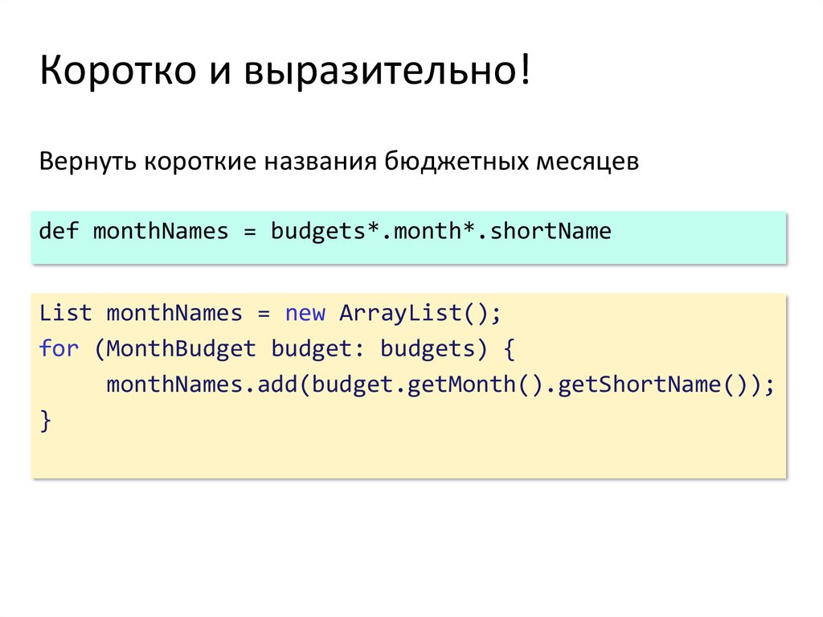Image resolution: width=823 pixels, height=617 pixels.
Task: Select the blue "for" keyword
Action: [59, 348]
